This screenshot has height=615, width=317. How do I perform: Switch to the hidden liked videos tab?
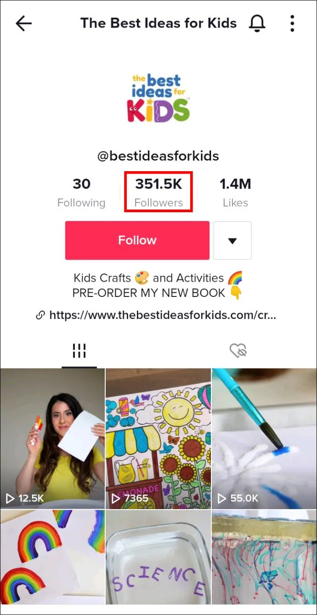[x=238, y=351]
